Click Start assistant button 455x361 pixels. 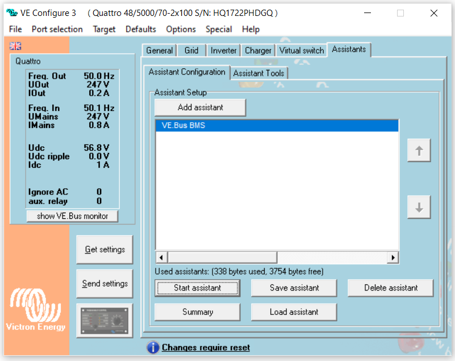197,288
